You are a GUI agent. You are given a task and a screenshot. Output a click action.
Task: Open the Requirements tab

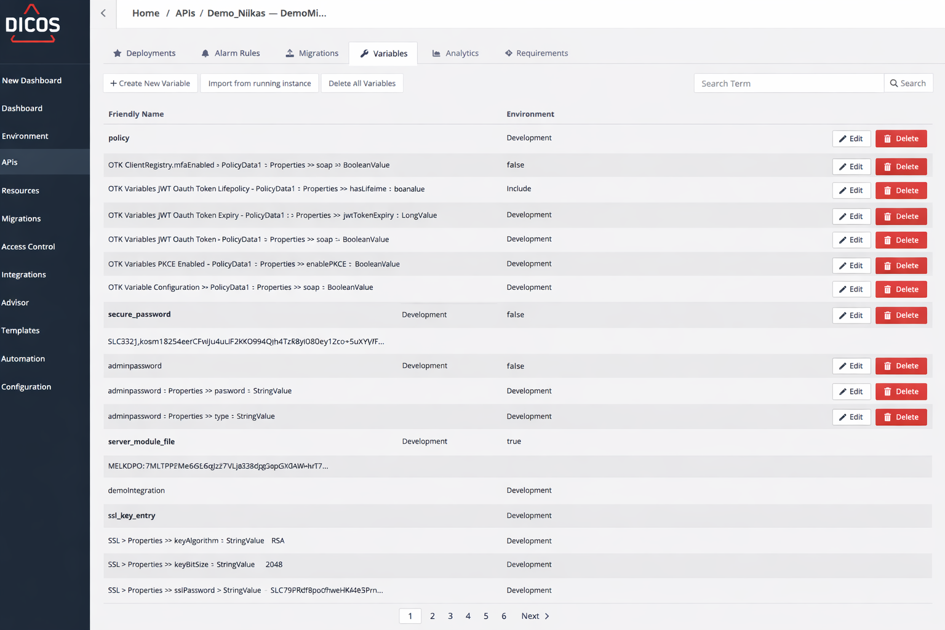coord(536,54)
